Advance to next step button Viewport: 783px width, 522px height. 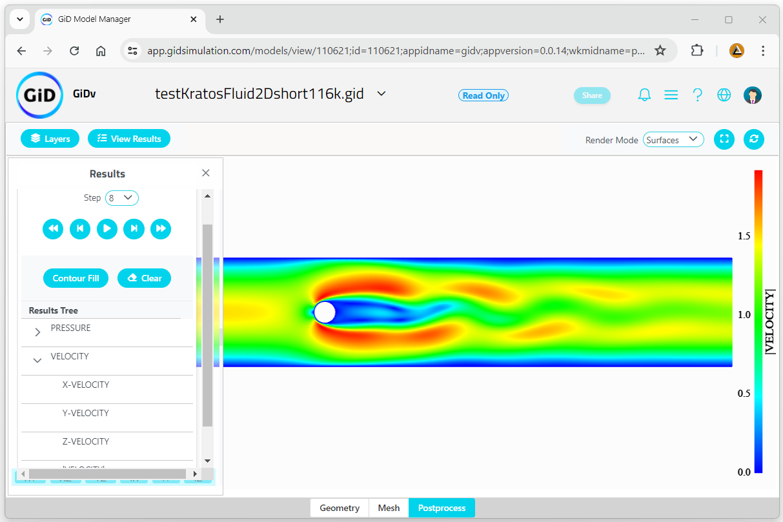coord(134,228)
